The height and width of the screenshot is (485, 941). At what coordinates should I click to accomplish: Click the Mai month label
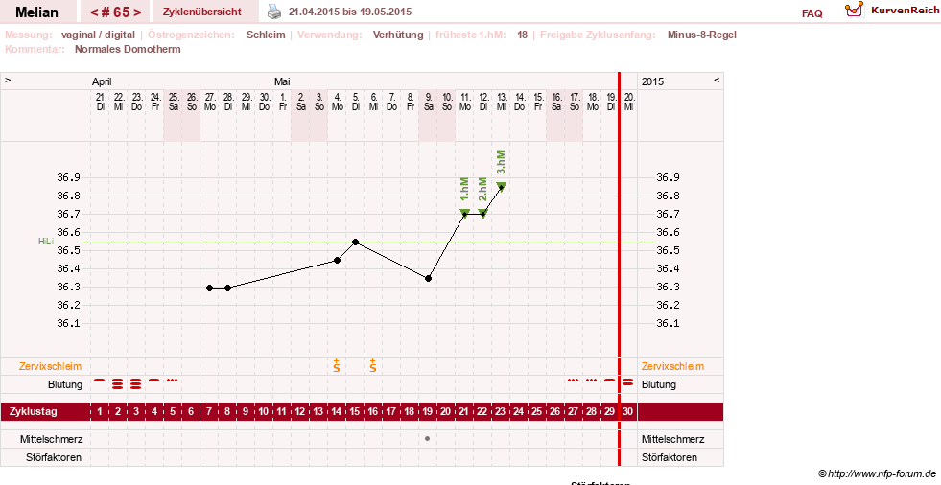click(x=282, y=81)
